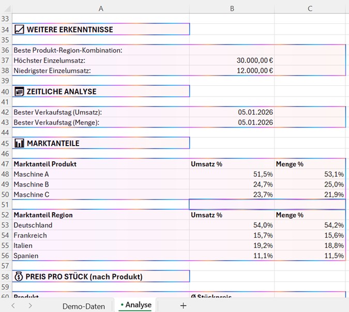This screenshot has height=312, width=349.
Task: Click the money bag icon beside PREIS PRO STÜCK
Action: pos(19,277)
